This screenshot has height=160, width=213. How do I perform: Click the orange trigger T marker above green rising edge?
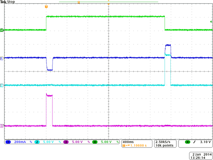coord(46,6)
